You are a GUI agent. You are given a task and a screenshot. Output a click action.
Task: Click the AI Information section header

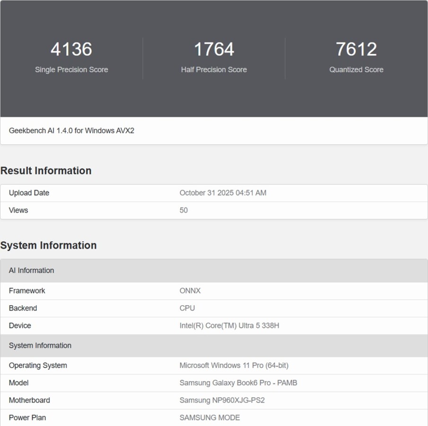[31, 270]
